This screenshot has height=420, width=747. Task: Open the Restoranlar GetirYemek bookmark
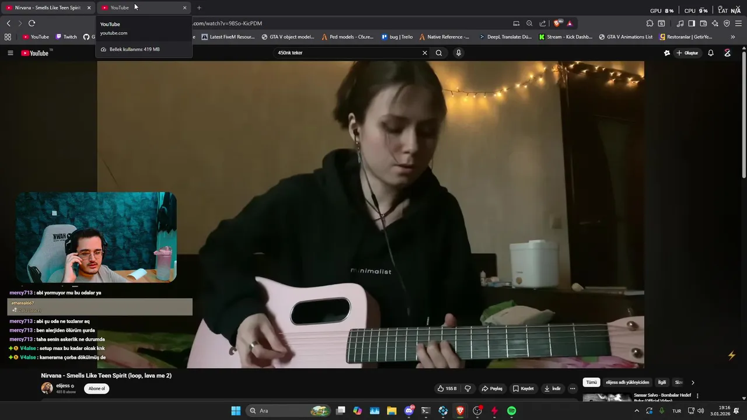pos(686,37)
